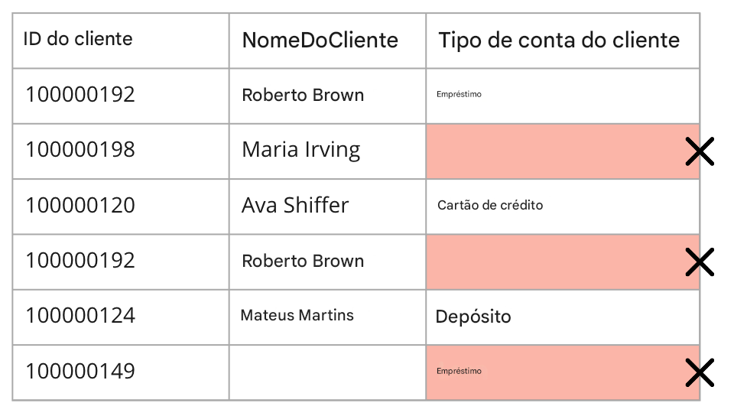Click the X mark just above the Depósito row

tap(700, 262)
